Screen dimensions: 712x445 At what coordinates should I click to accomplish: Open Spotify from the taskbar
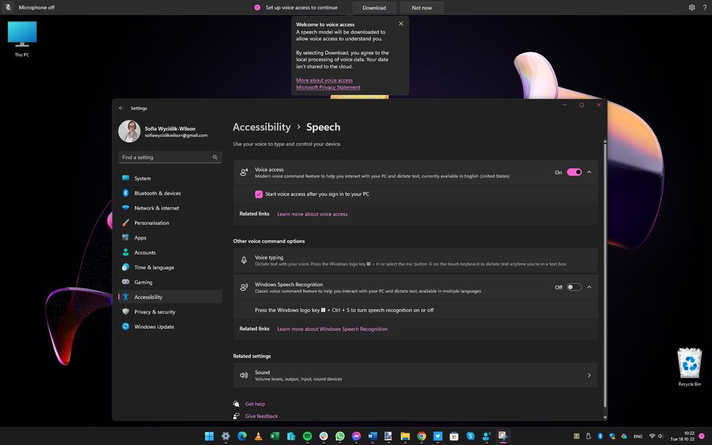point(307,436)
